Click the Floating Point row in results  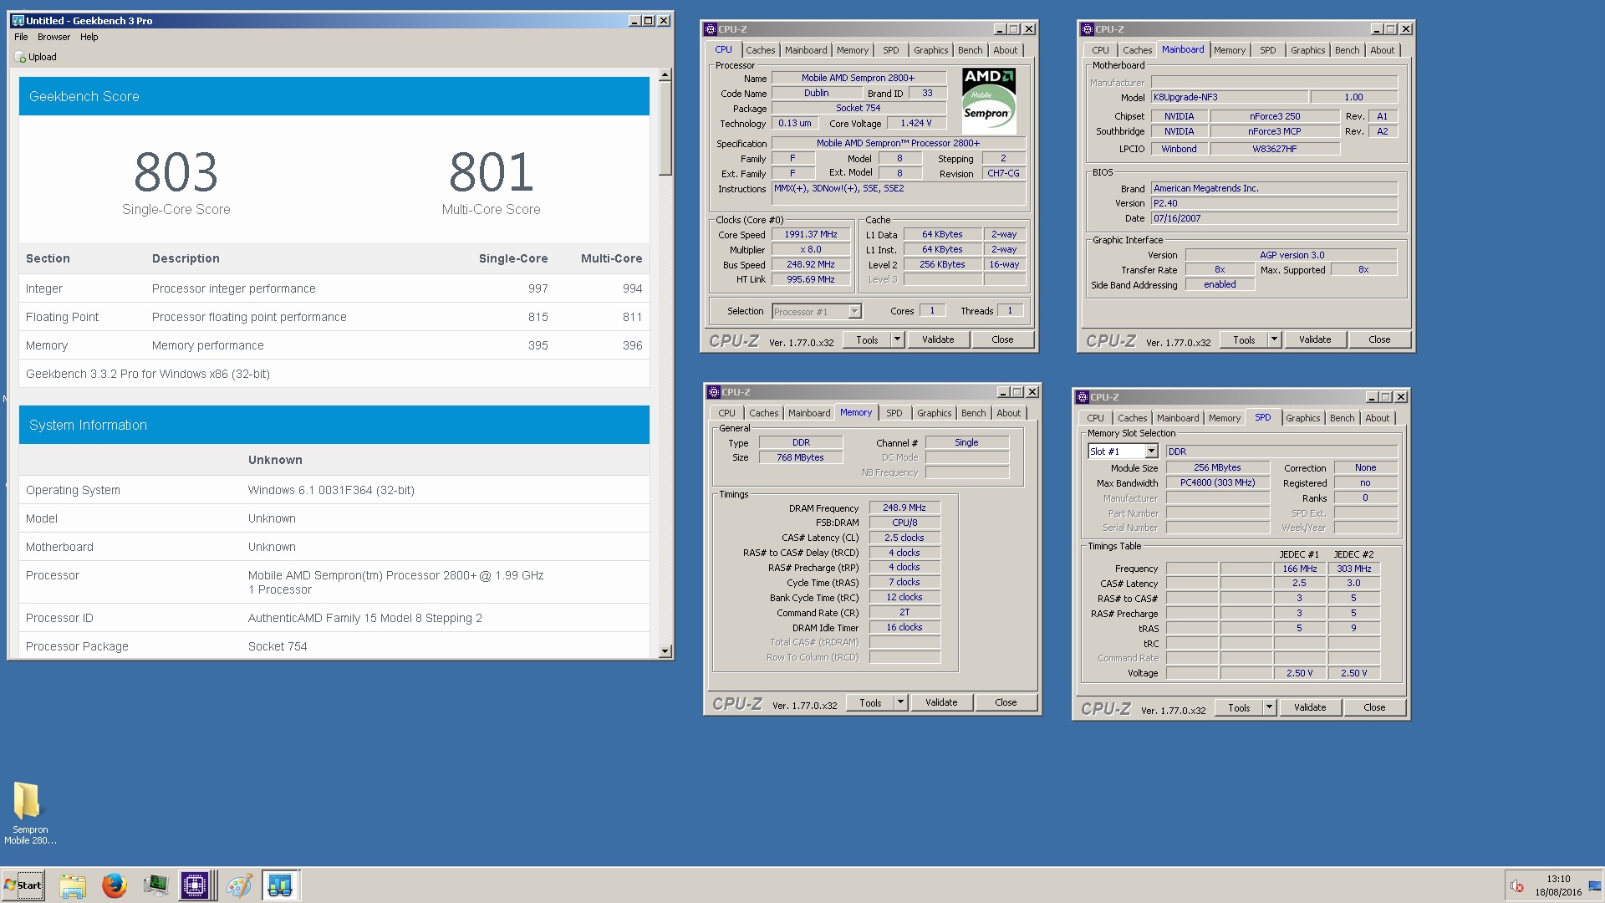point(334,317)
